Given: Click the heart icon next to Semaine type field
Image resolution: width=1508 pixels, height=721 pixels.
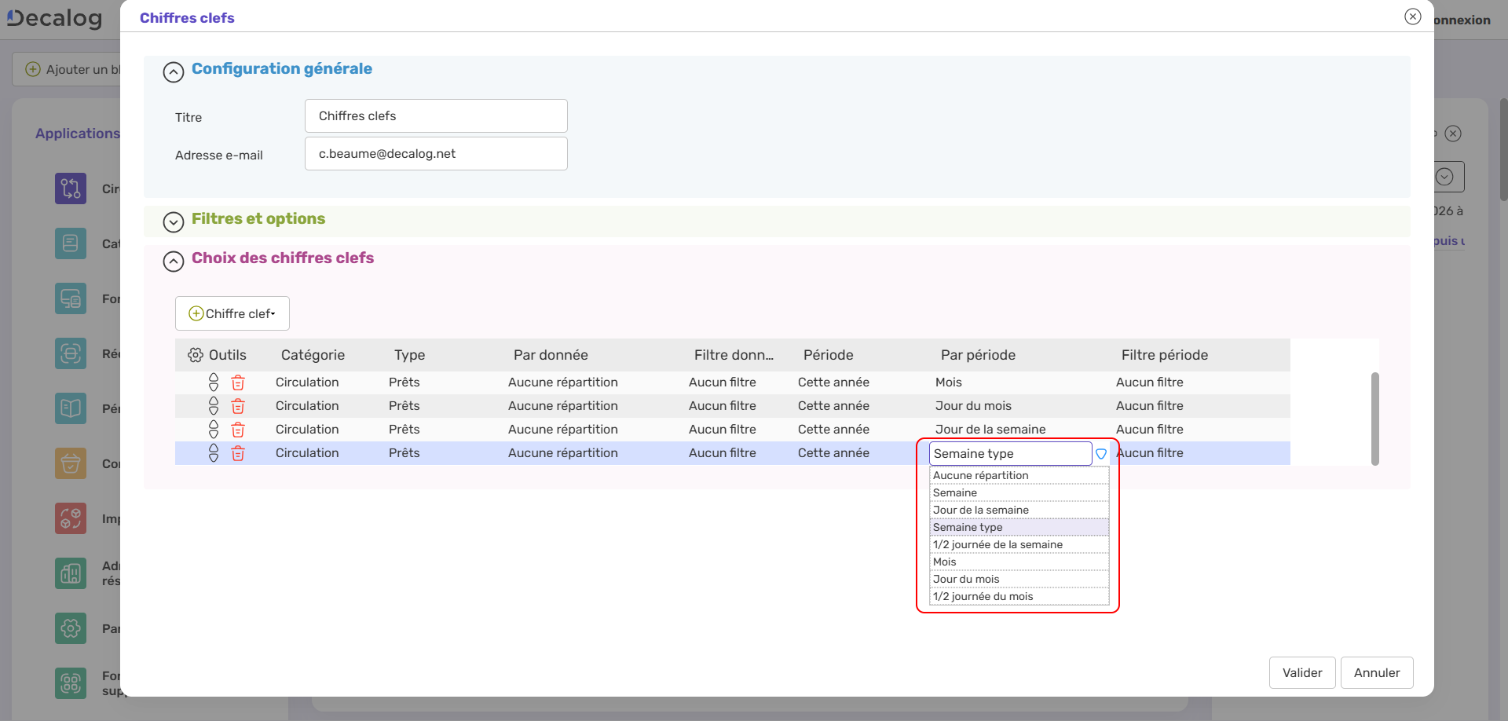Looking at the screenshot, I should (x=1101, y=454).
